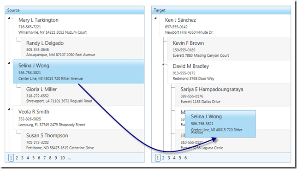Select Sariya E Harnpadoungsataya entry
297x169 pixels.
point(233,95)
